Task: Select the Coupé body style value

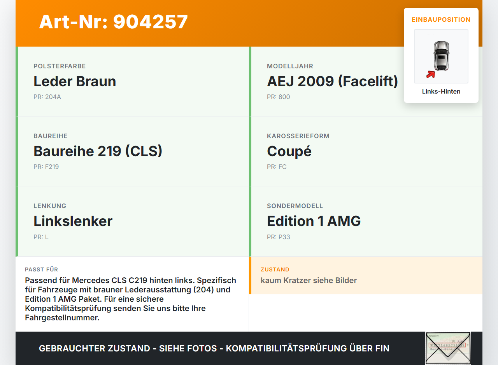Action: [x=289, y=151]
